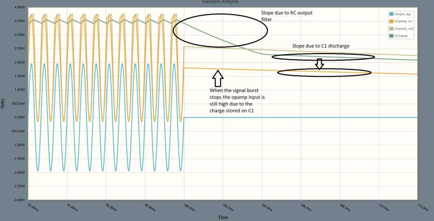Click the 100.0ms x-axis label
Viewport: 434px width, 221px height.
click(189, 207)
